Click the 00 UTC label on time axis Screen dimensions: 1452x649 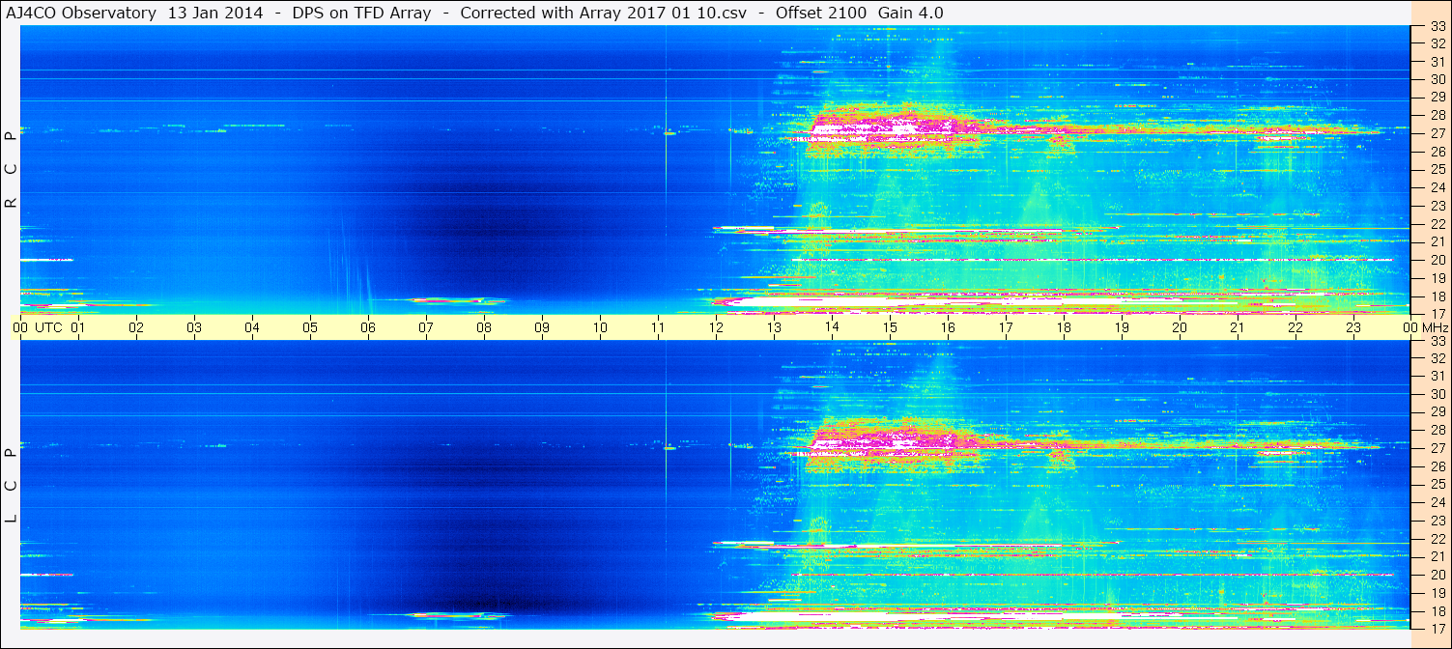point(37,327)
